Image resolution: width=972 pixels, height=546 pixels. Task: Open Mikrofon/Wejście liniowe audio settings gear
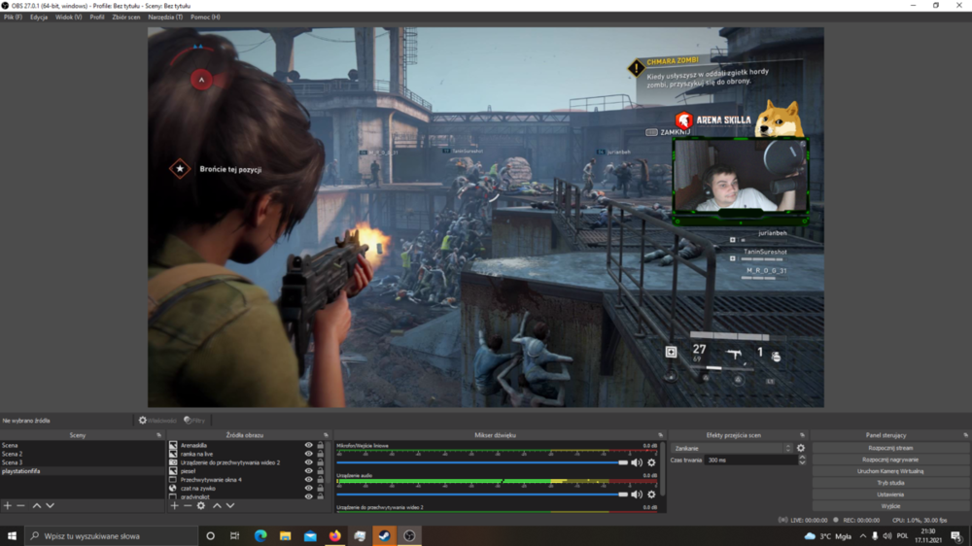651,462
